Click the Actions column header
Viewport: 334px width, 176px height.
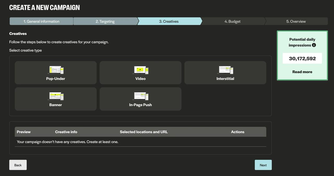click(238, 132)
